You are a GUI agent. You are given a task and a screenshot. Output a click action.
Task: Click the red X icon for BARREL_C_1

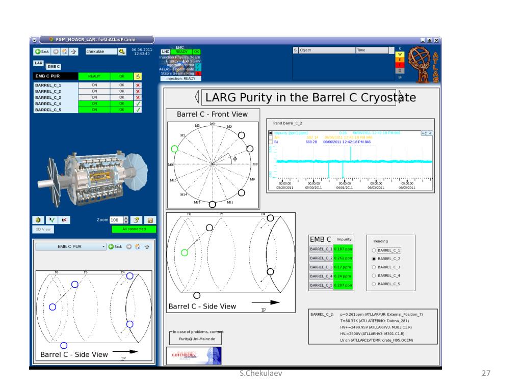point(138,85)
